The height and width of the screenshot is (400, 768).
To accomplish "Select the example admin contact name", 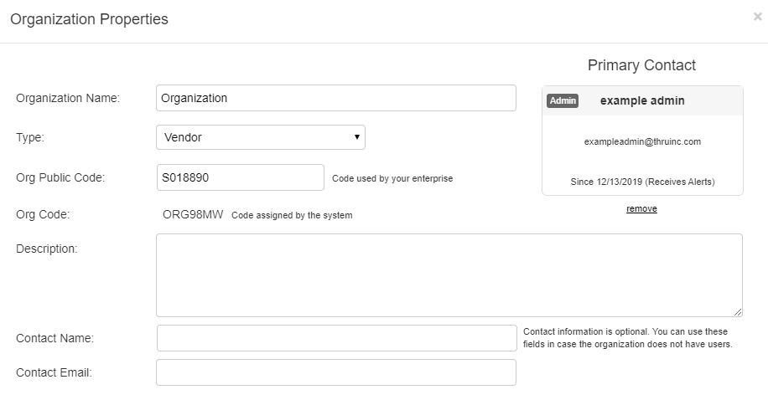I will (642, 100).
